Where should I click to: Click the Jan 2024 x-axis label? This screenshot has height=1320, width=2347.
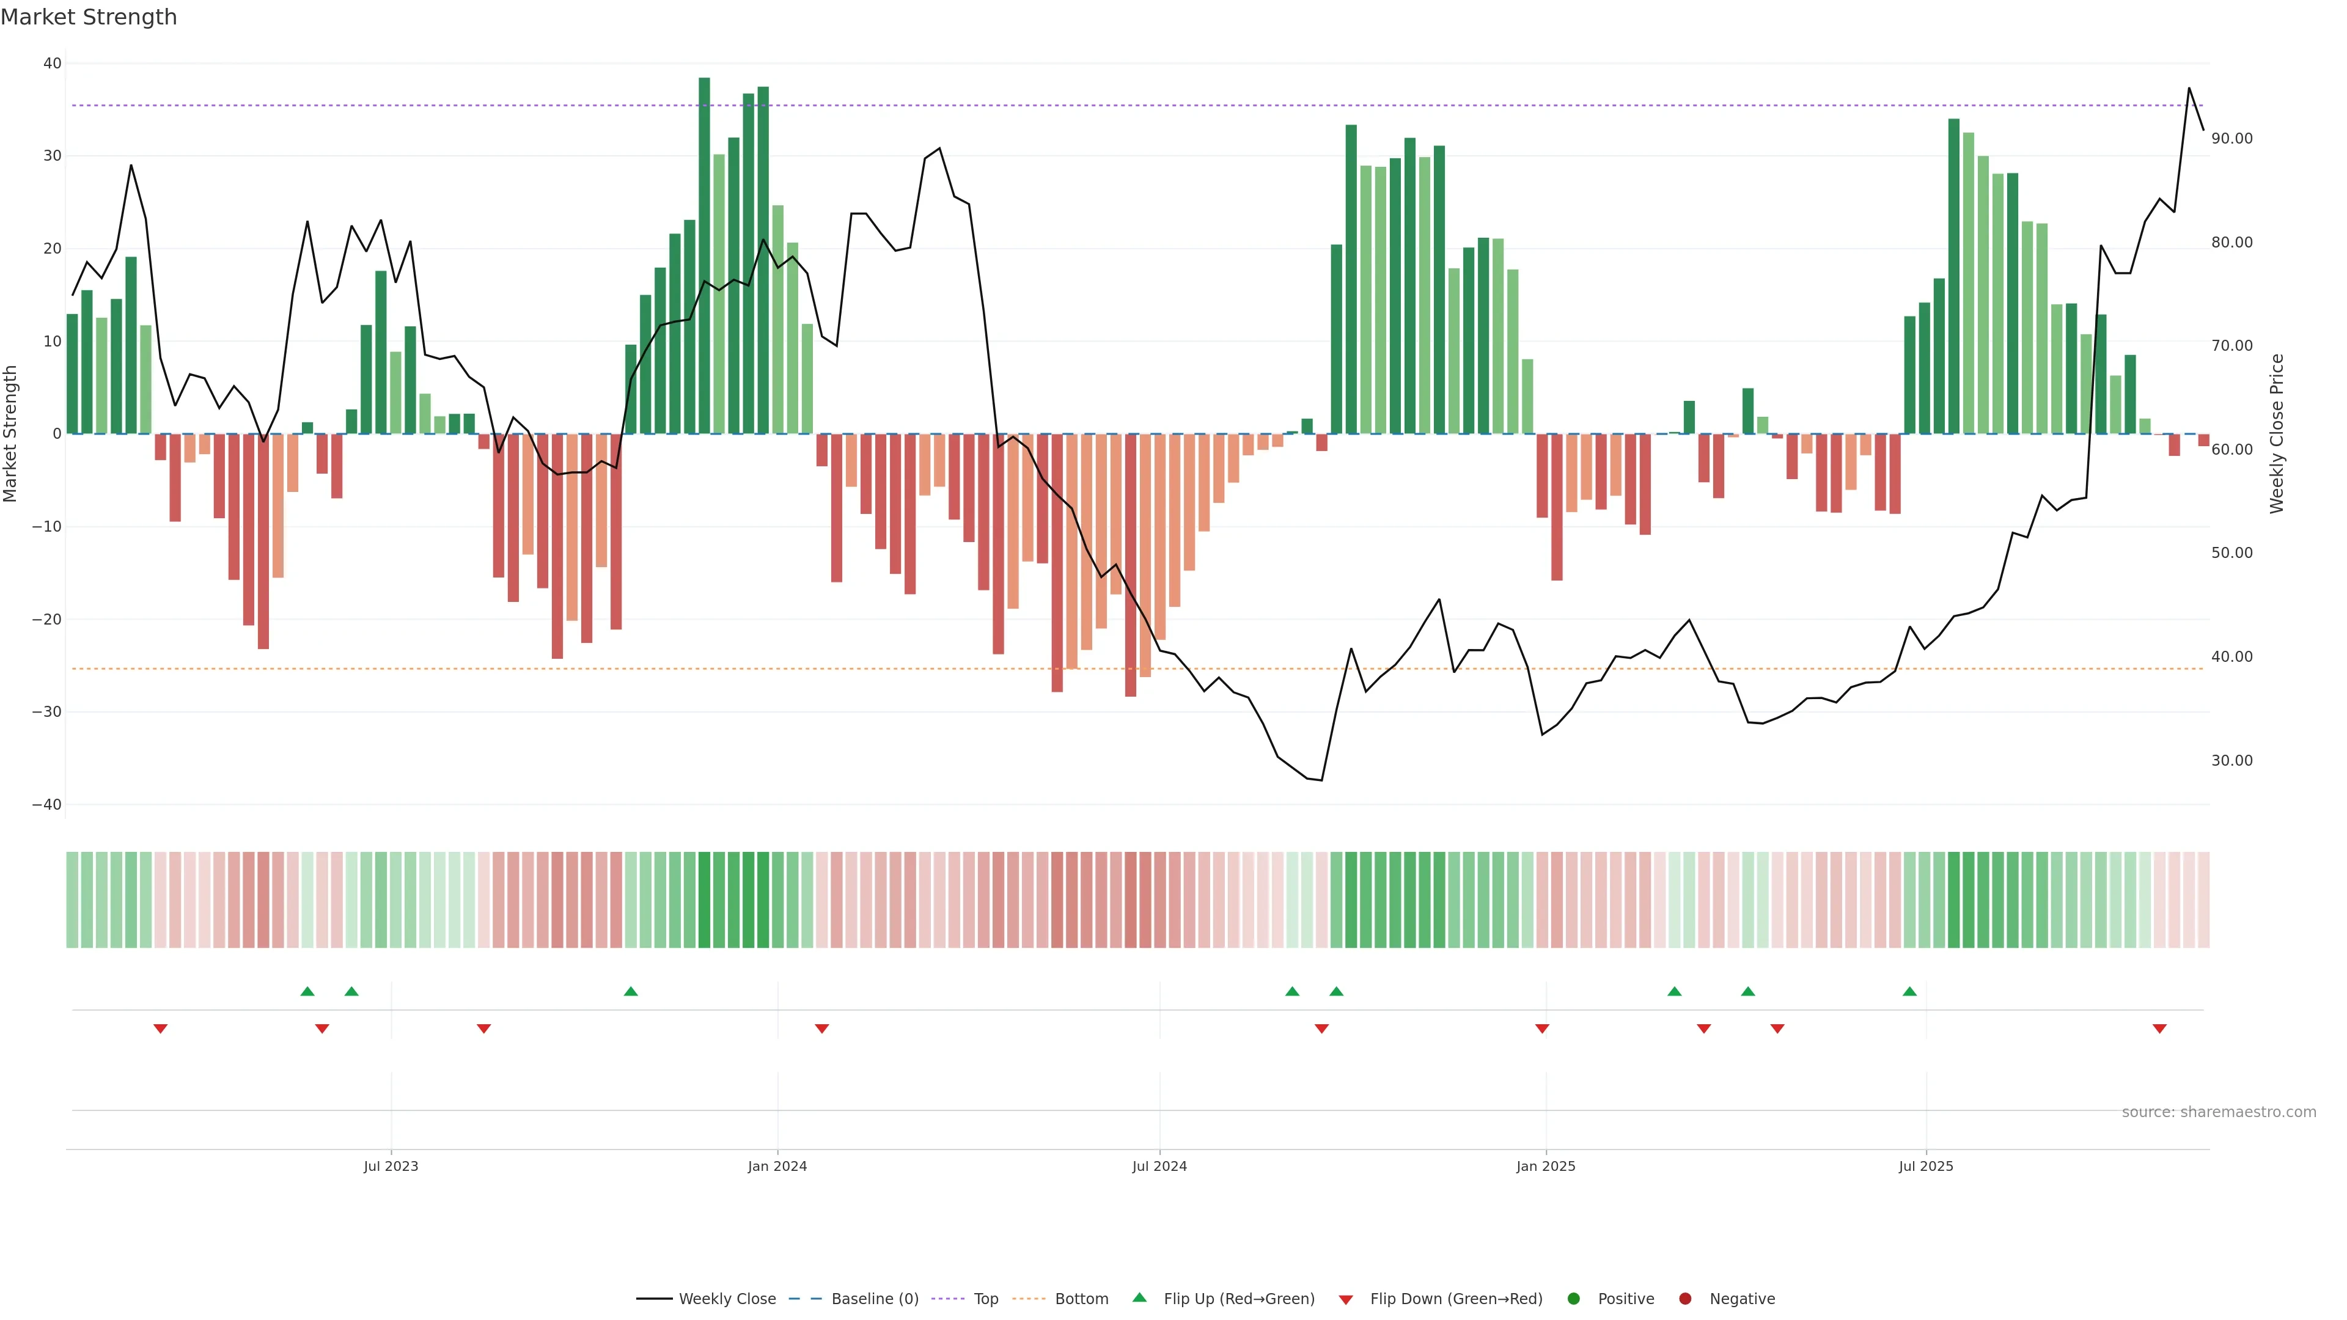coord(777,1166)
